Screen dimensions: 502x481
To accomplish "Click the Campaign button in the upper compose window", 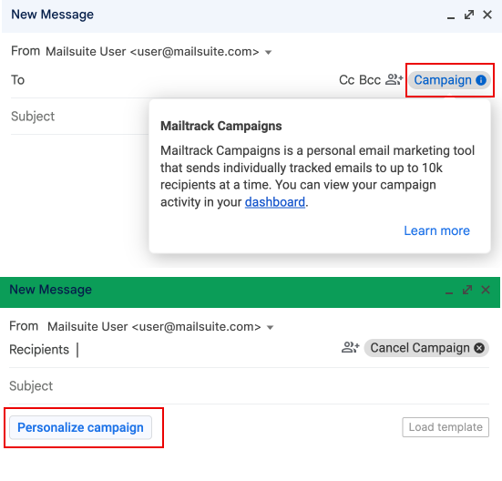I will point(449,80).
